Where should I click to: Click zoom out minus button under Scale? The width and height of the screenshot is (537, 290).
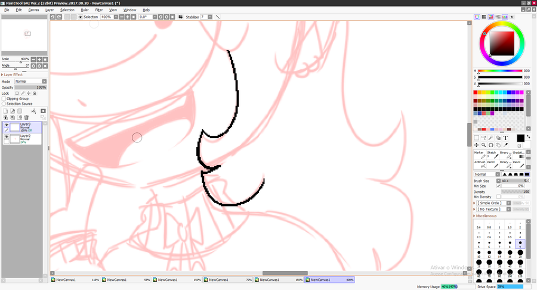point(33,60)
